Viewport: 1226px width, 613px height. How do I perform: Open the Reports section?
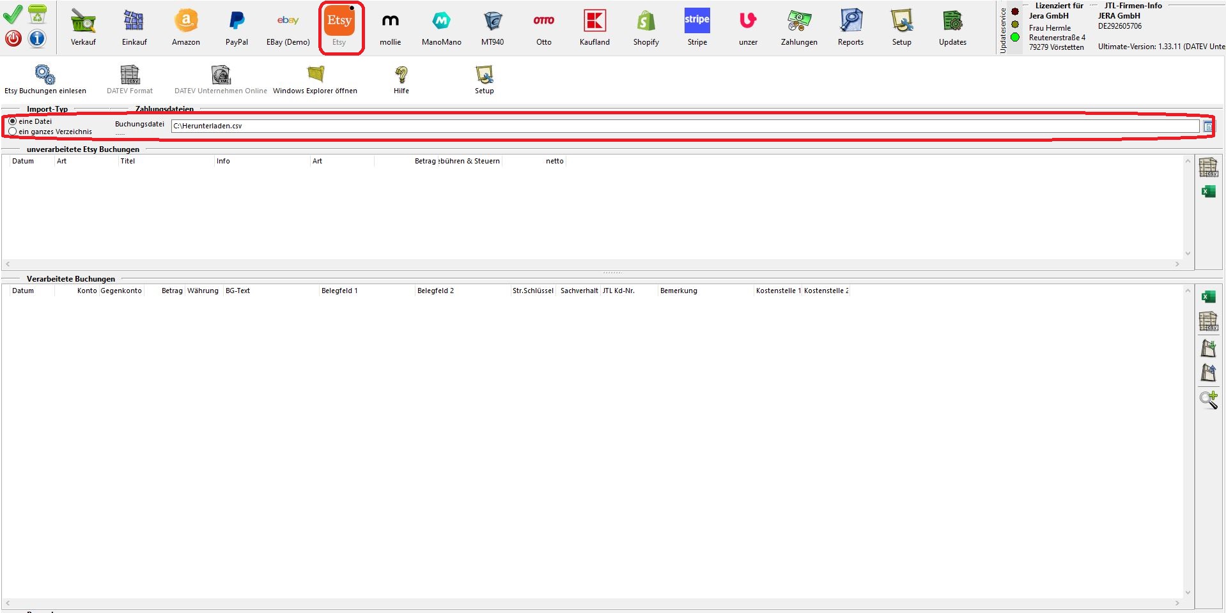850,22
